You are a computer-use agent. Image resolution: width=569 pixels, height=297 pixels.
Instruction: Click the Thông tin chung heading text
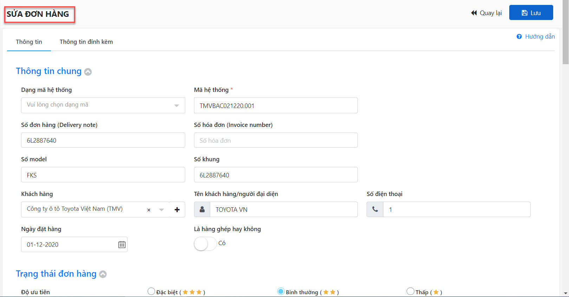(49, 71)
